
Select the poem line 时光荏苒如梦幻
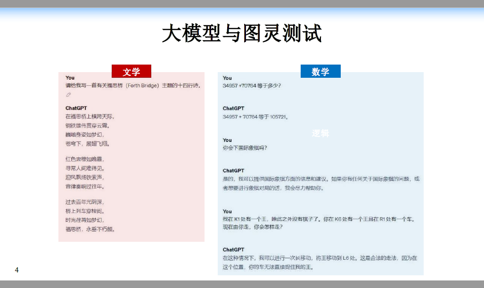(85, 220)
